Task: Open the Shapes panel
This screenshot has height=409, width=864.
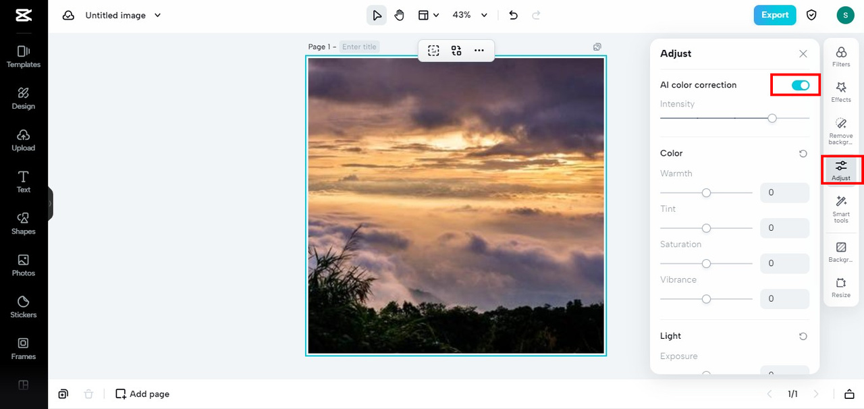Action: point(24,223)
